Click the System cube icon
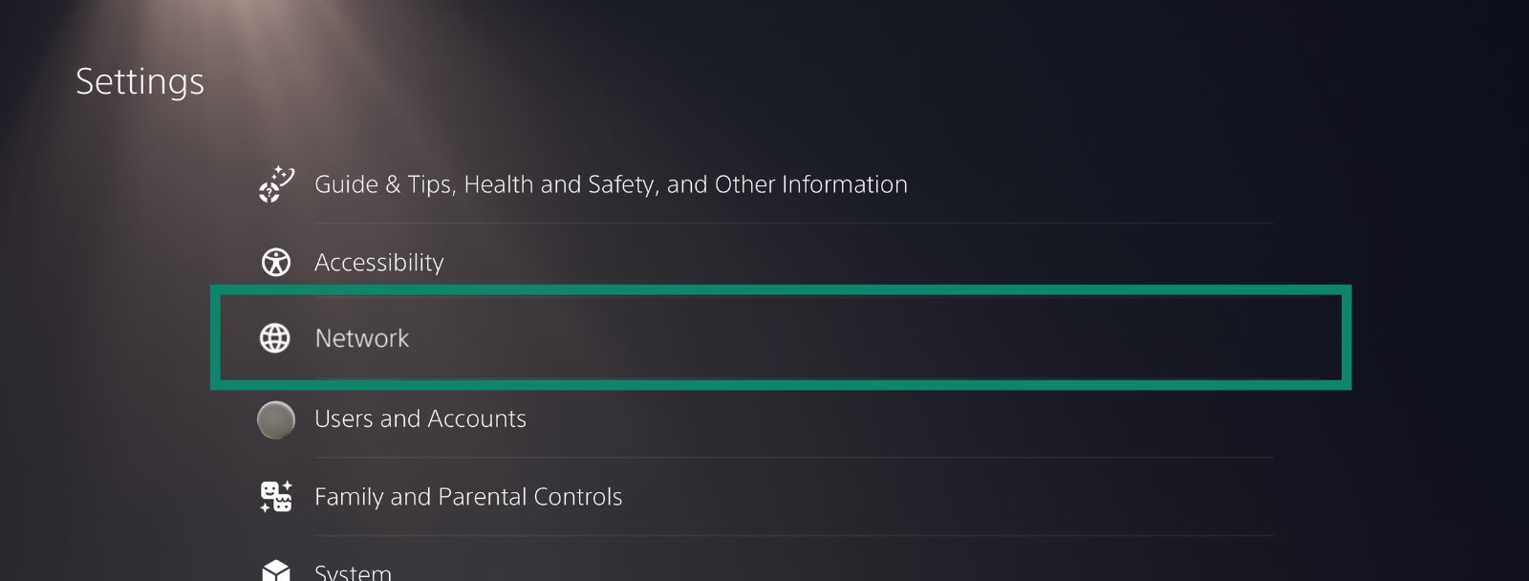 pos(276,571)
